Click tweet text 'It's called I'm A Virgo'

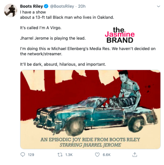point(41,28)
